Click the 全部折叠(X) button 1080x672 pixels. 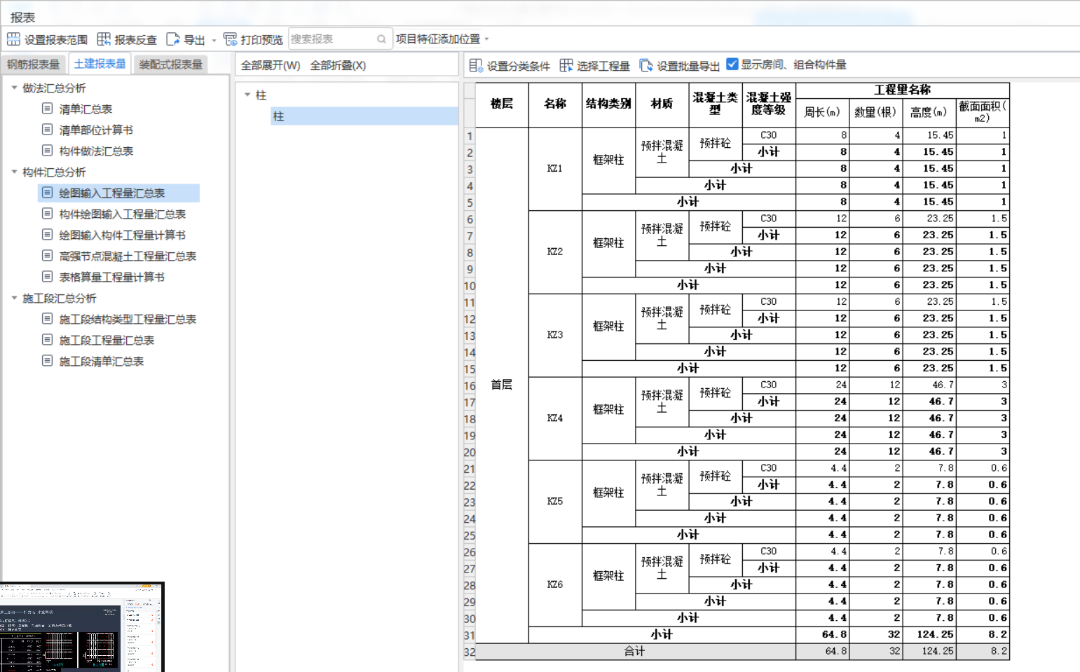338,65
